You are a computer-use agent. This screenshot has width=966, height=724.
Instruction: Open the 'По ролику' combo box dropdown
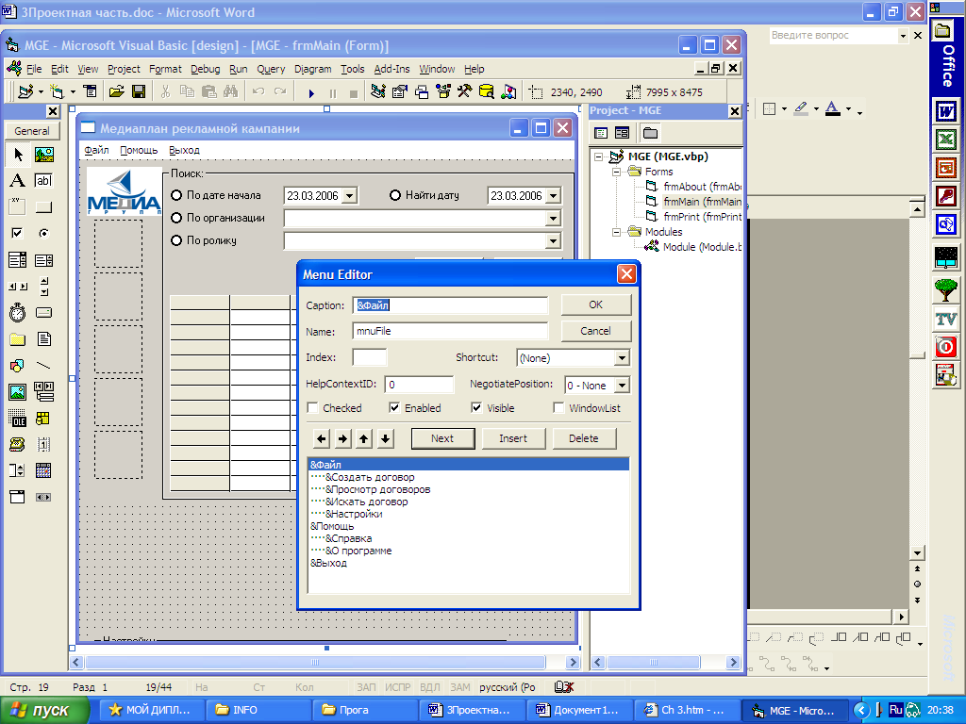tap(553, 241)
